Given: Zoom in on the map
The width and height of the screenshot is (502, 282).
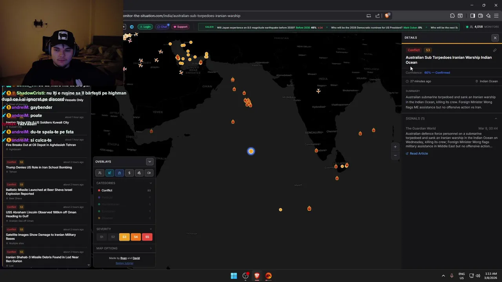Looking at the screenshot, I should 395,147.
